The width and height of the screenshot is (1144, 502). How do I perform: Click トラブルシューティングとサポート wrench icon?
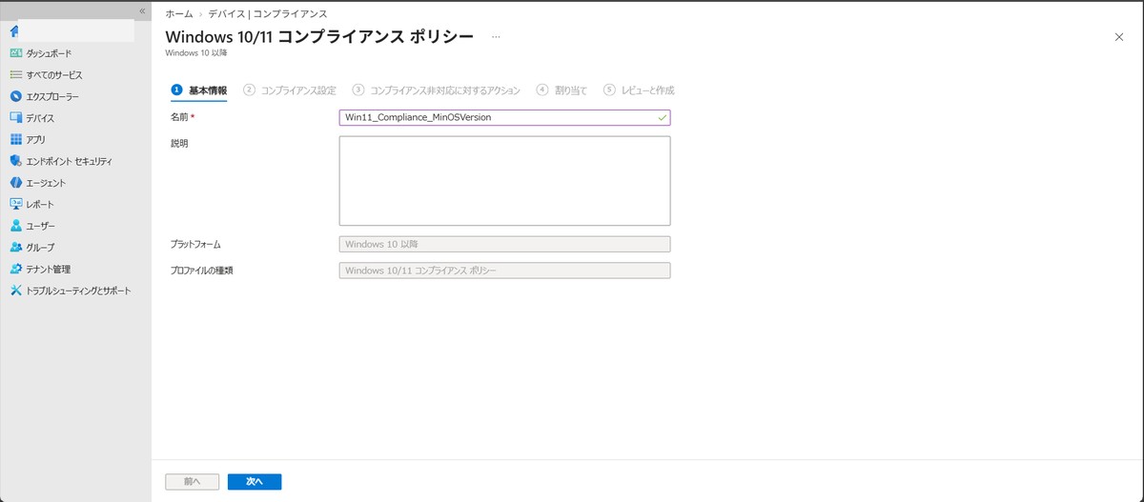(15, 291)
